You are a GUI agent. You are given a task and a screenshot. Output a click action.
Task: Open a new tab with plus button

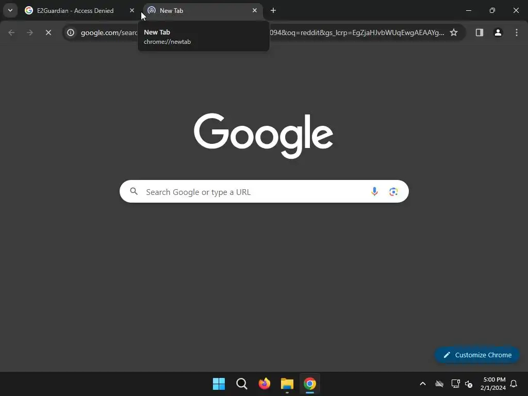point(273,10)
